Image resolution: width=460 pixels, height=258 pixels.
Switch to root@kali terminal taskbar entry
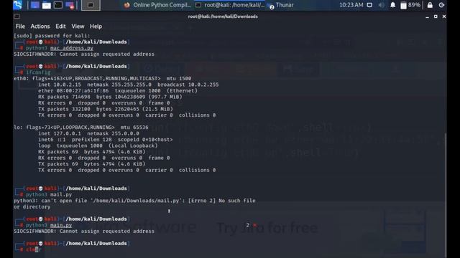[230, 5]
